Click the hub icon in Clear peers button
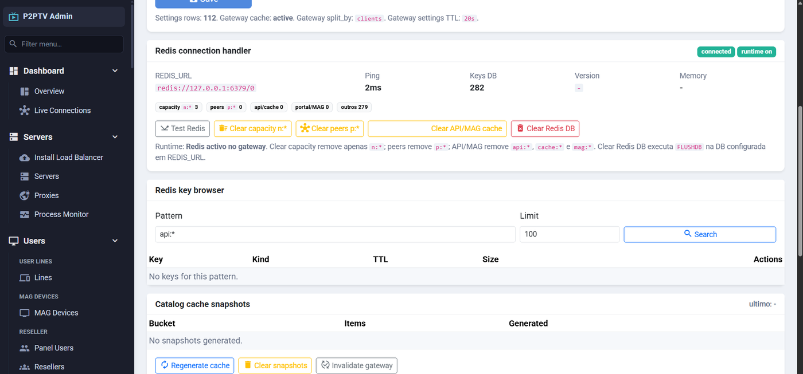Screen dimensions: 803x374 305,128
